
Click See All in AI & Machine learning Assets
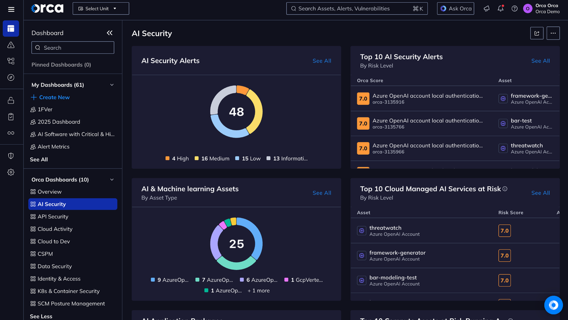(322, 193)
